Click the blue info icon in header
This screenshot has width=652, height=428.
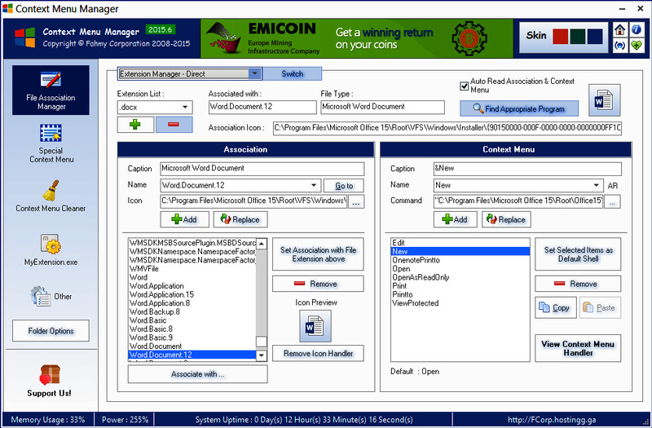coord(637,30)
